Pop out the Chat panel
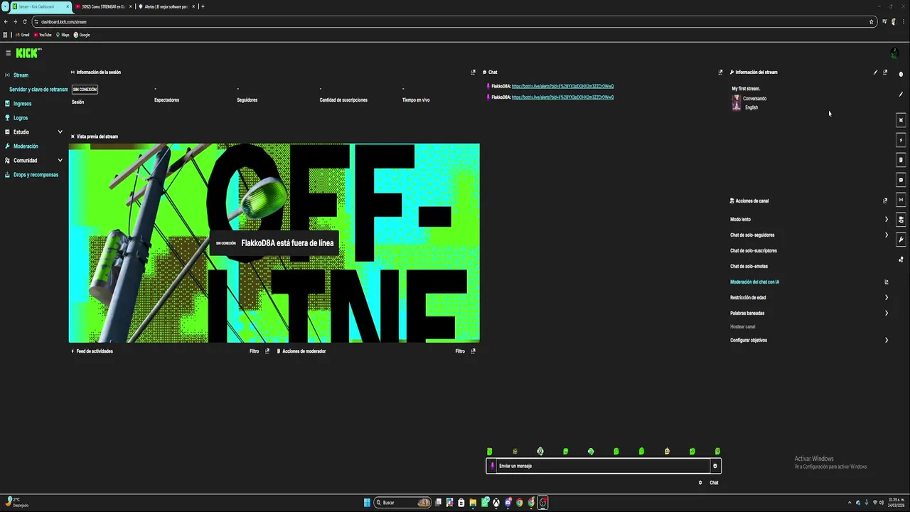Viewport: 910px width, 512px height. [720, 72]
